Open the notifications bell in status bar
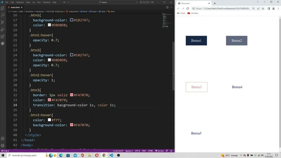This screenshot has width=281, height=158. [x=171, y=151]
